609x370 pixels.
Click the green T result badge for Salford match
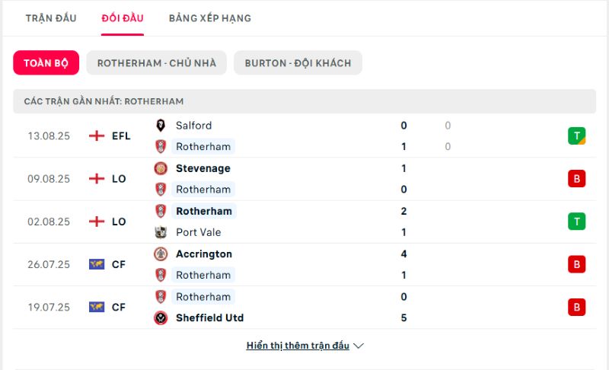[576, 136]
